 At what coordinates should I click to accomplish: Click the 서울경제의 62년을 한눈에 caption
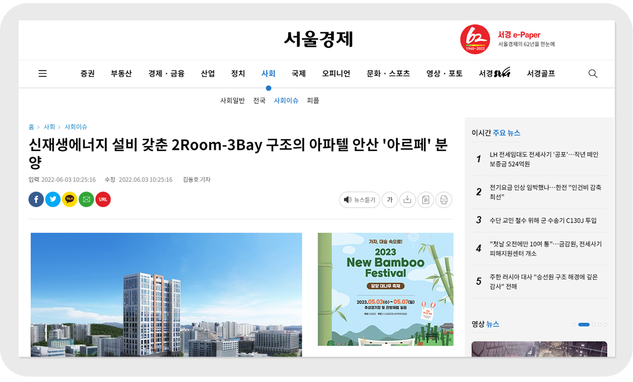point(526,44)
